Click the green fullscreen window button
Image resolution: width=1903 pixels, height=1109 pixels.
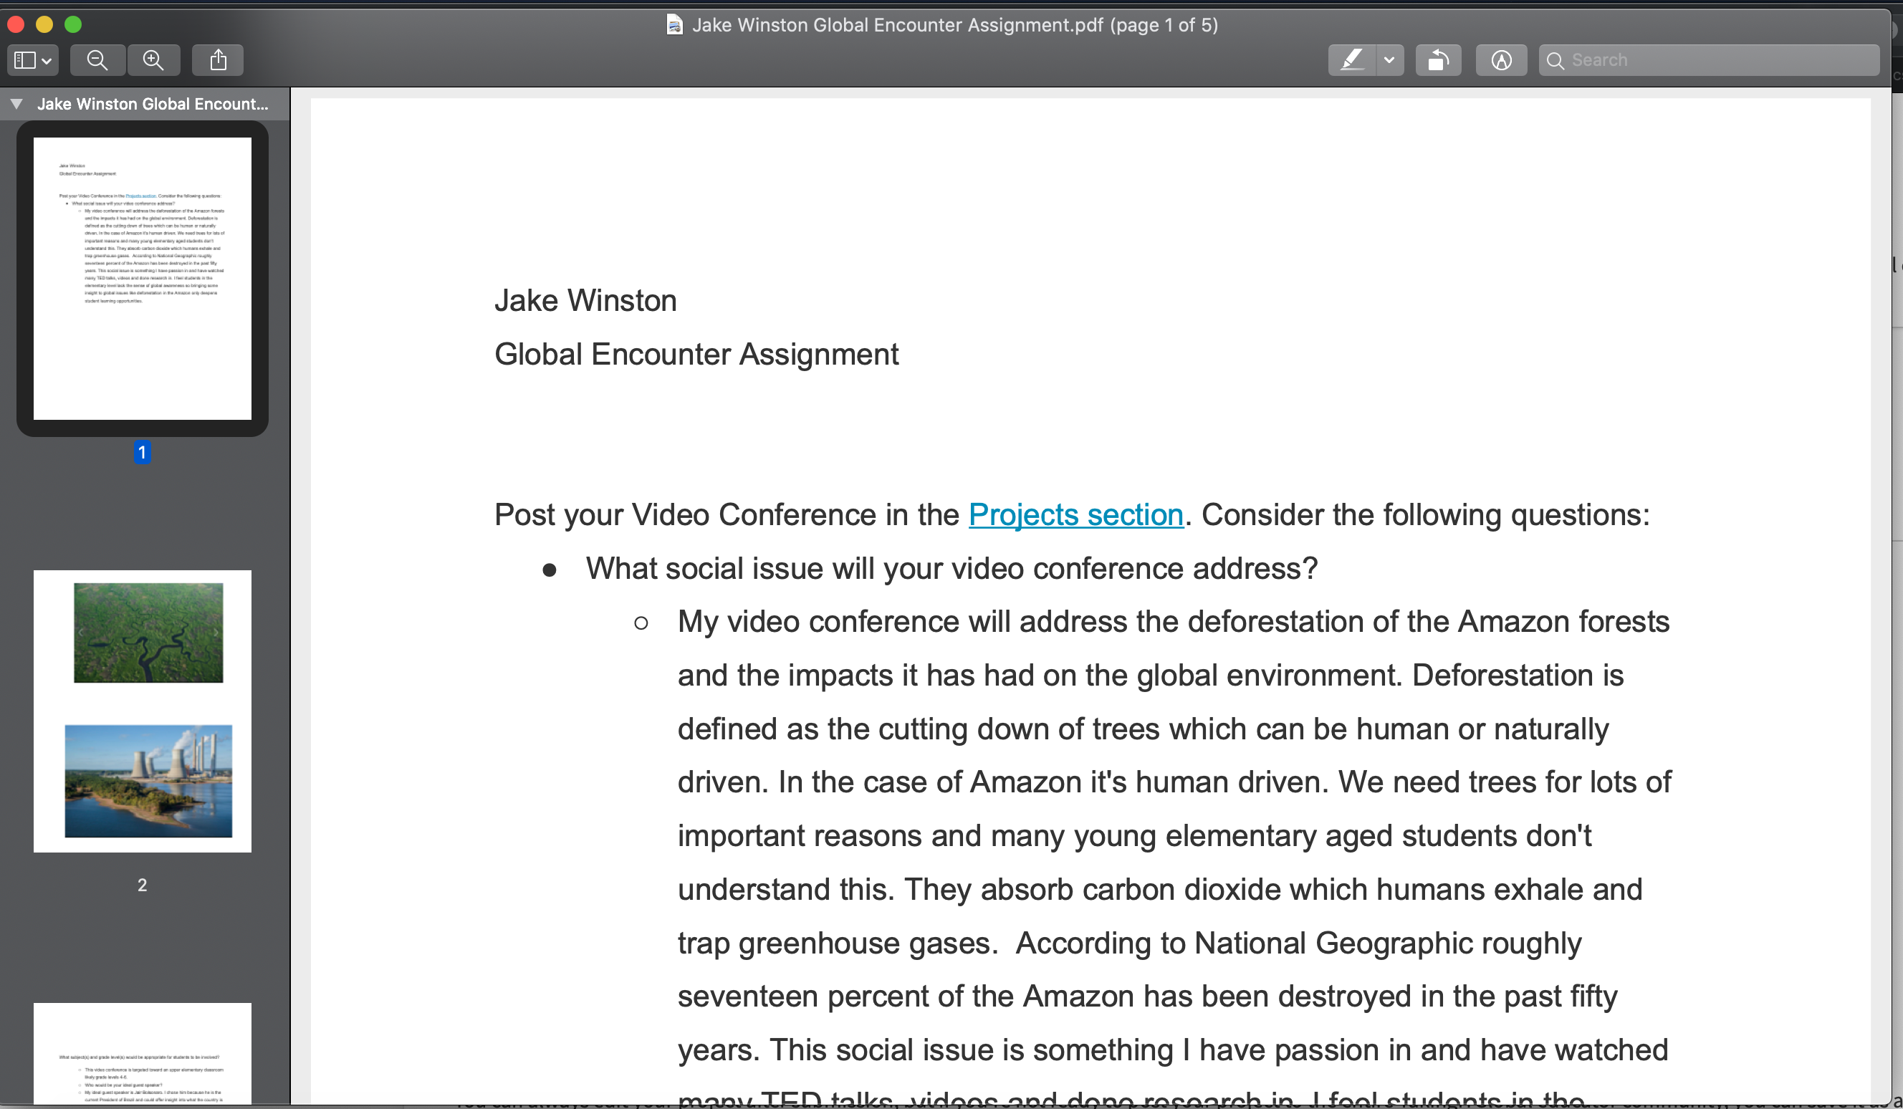(73, 25)
